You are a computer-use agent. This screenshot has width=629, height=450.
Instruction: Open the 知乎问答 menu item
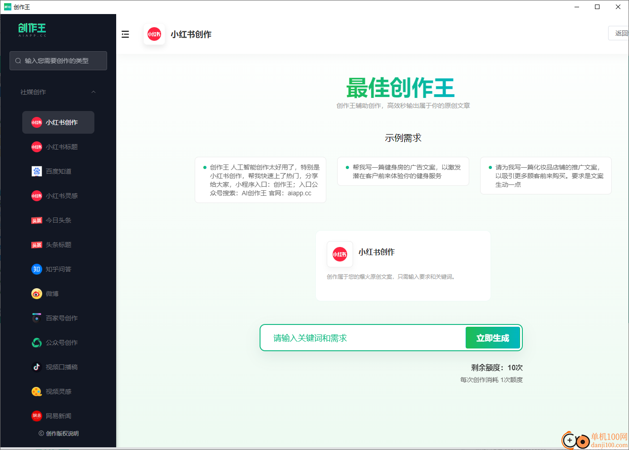click(58, 269)
